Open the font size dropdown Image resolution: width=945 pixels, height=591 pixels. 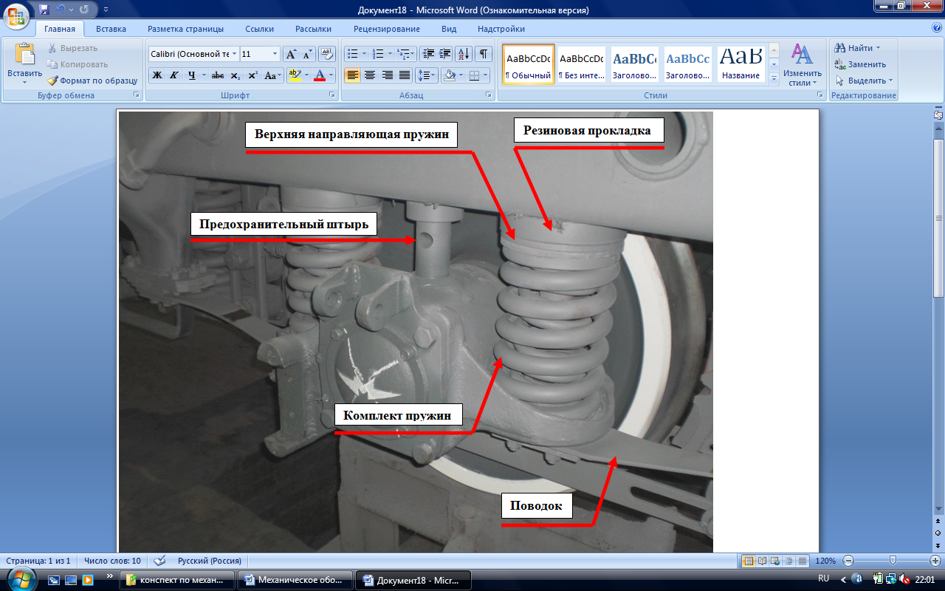tap(275, 54)
